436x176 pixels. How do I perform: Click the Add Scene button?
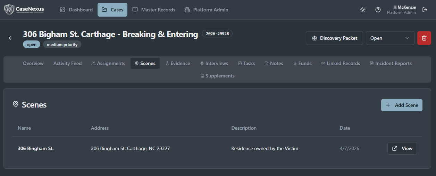pos(402,105)
